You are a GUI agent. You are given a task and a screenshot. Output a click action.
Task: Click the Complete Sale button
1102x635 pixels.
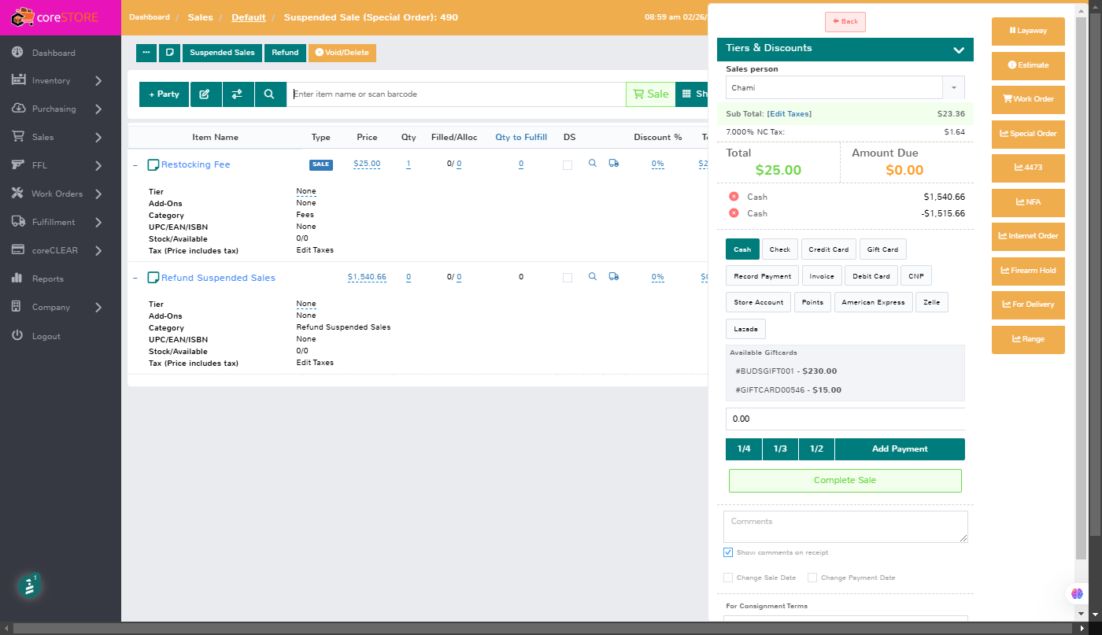coord(845,480)
